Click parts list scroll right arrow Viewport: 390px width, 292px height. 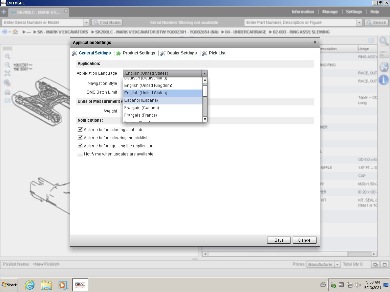click(x=374, y=254)
